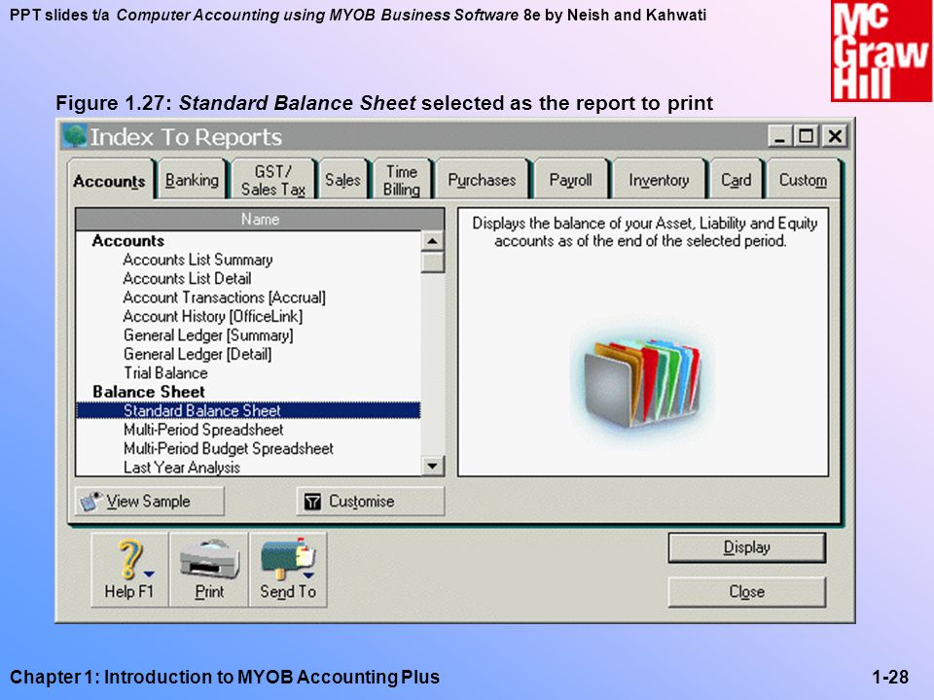Expand the Help F1 dropdown arrow

coord(149,575)
